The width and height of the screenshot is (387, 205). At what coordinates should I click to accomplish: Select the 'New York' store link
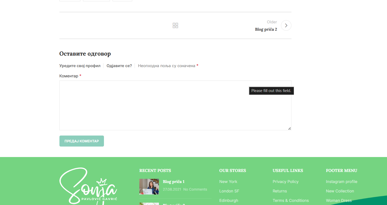pyautogui.click(x=228, y=182)
